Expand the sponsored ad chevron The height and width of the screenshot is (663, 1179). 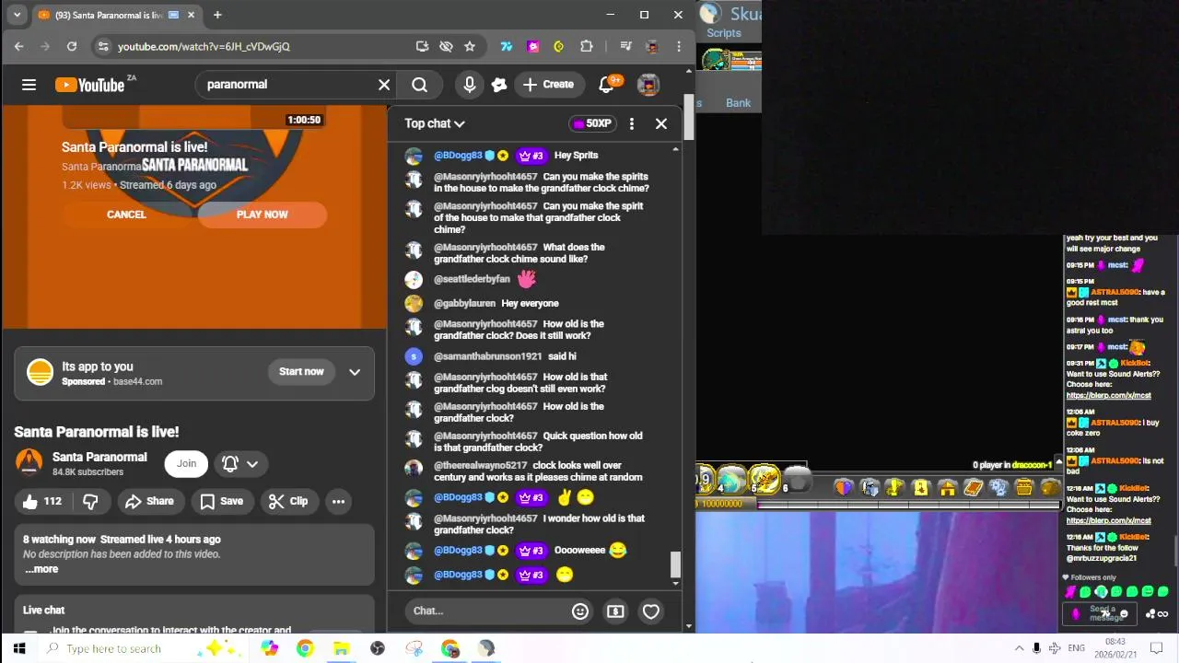(355, 372)
